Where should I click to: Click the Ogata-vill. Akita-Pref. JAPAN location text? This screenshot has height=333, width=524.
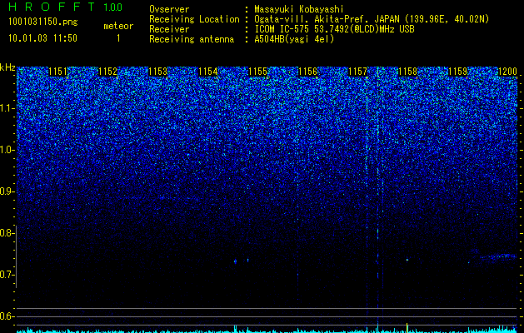click(372, 19)
